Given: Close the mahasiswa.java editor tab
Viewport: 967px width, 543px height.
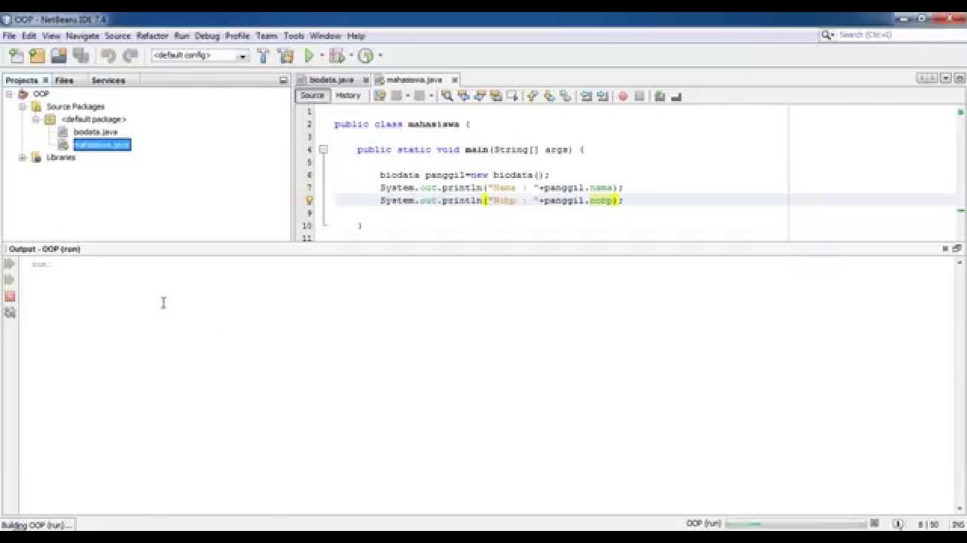Looking at the screenshot, I should pos(455,80).
